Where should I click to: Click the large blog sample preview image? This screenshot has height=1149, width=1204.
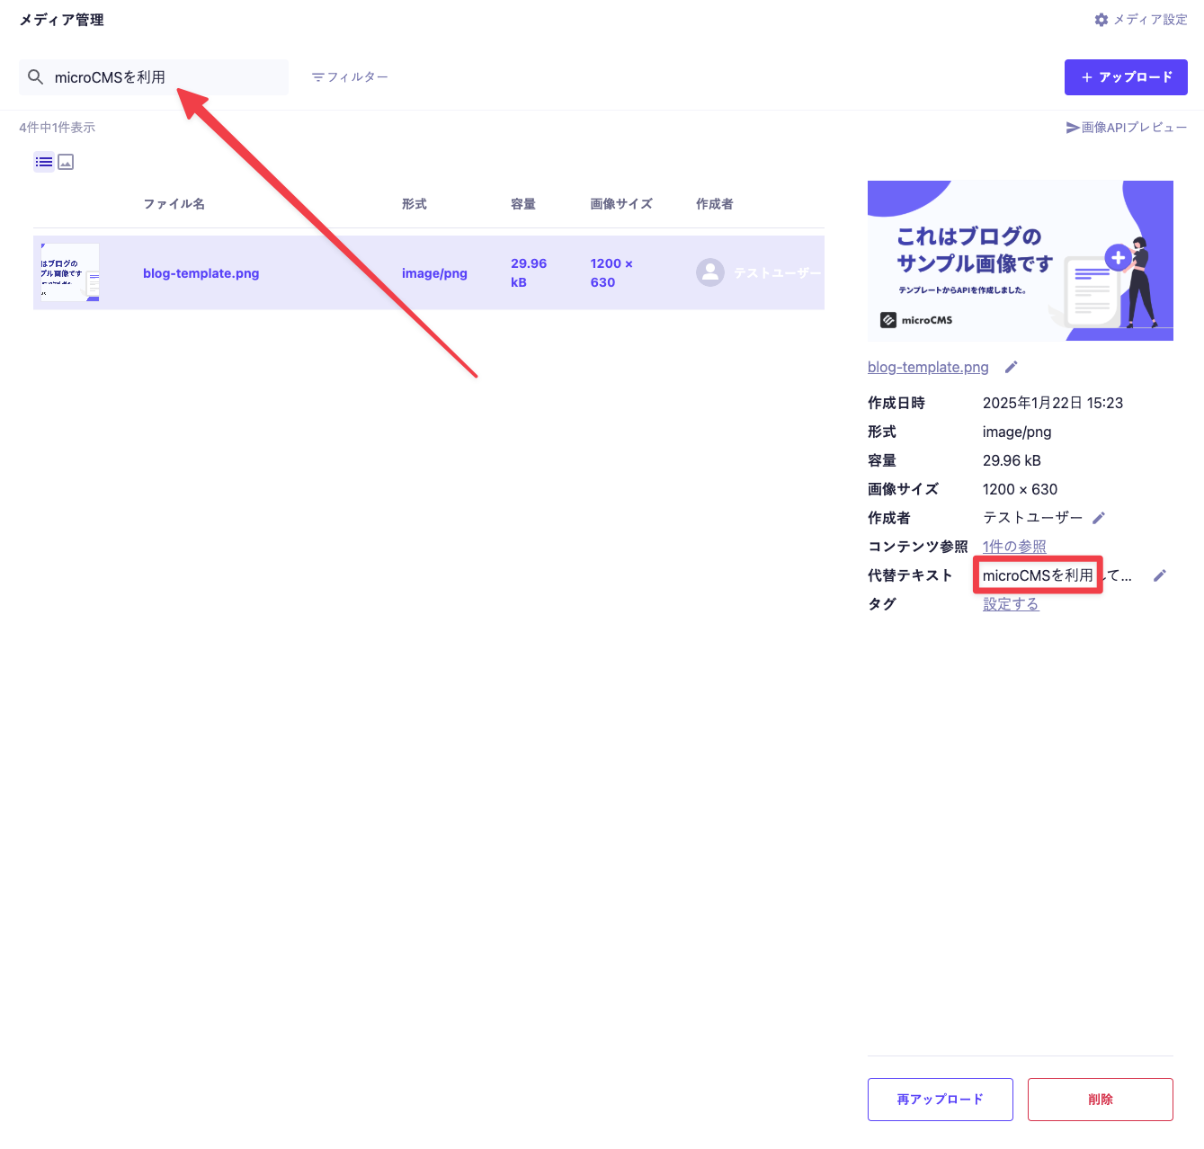click(1020, 261)
